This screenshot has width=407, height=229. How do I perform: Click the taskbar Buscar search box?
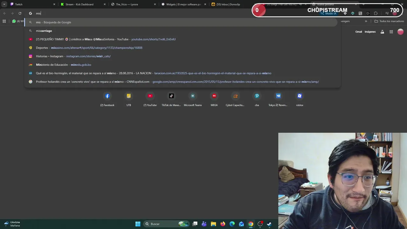(166, 224)
